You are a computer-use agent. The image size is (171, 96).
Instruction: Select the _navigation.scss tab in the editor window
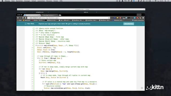click(40, 12)
